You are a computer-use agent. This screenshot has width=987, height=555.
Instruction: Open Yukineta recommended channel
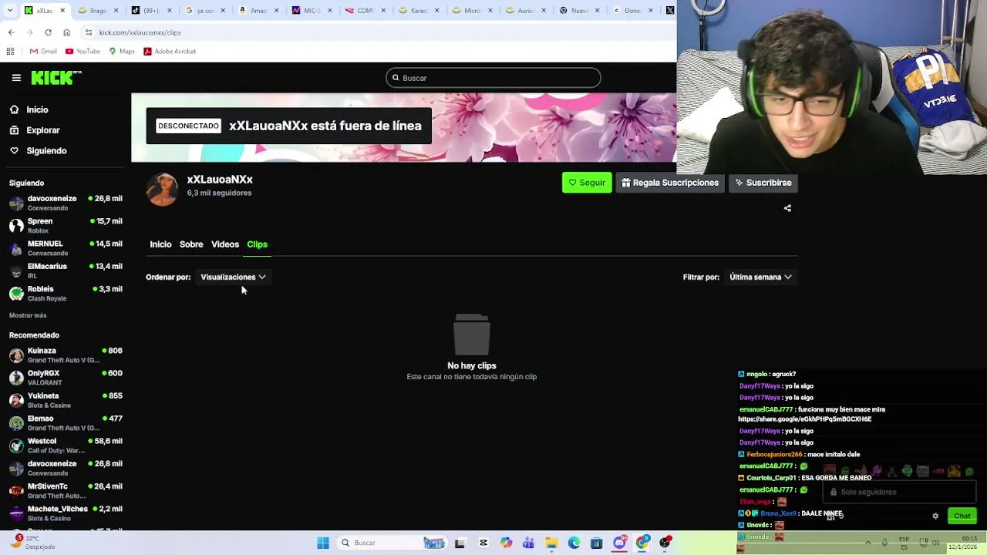(x=66, y=400)
